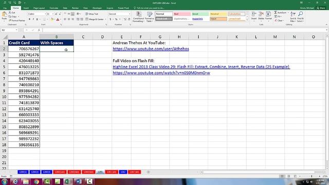
Task: Switch to the Data tab
Action: [65, 8]
